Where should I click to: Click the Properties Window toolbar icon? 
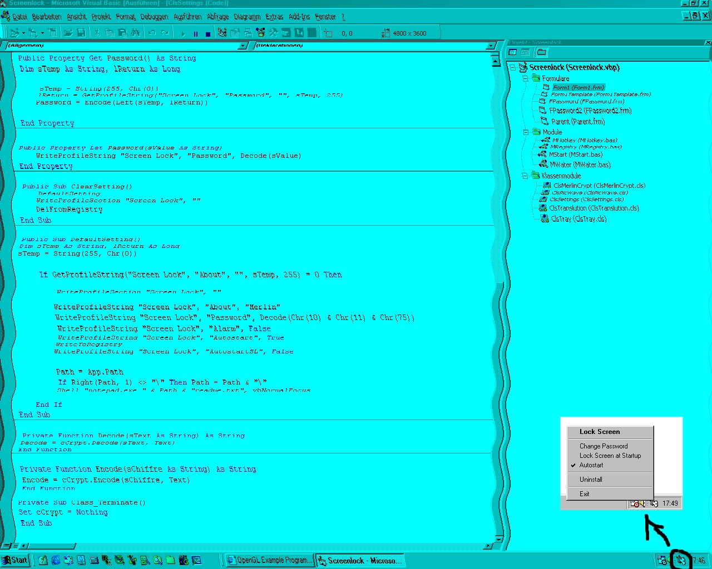pos(235,33)
